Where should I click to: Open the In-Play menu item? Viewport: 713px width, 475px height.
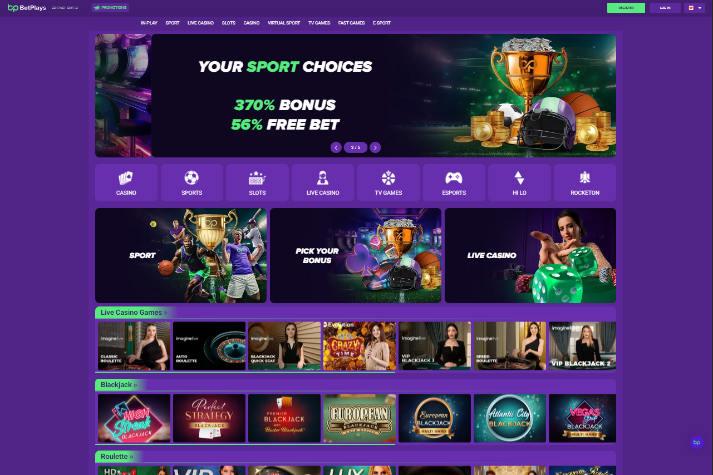tap(149, 23)
